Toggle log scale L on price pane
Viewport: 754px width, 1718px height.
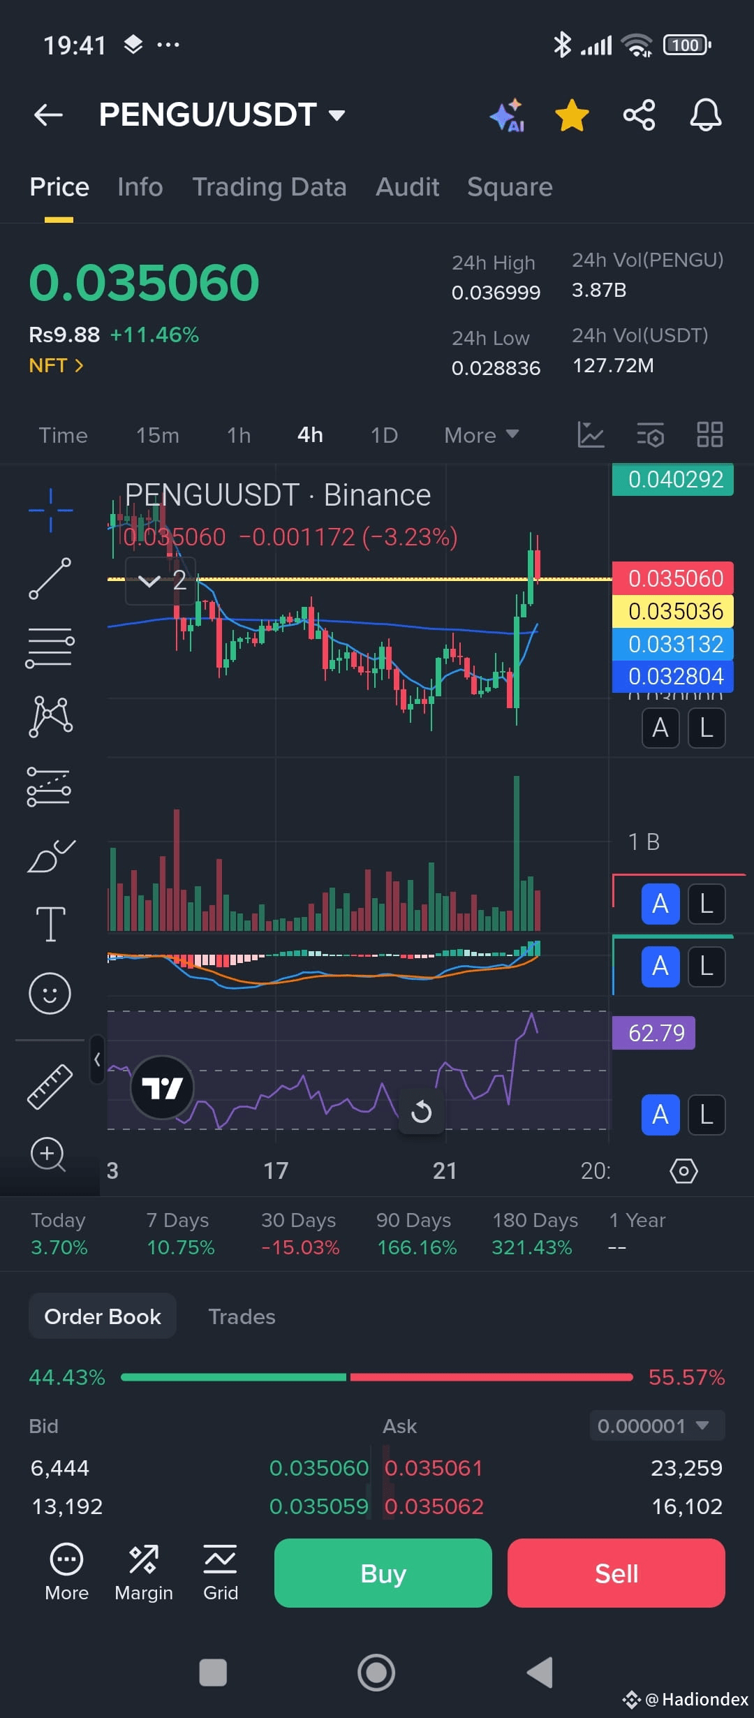(707, 728)
